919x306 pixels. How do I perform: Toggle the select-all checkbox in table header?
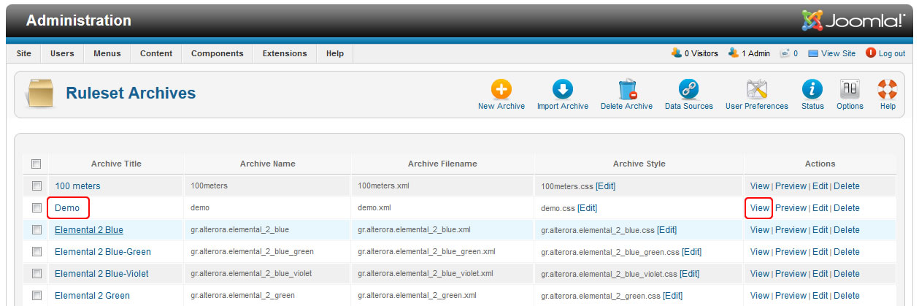pos(36,164)
